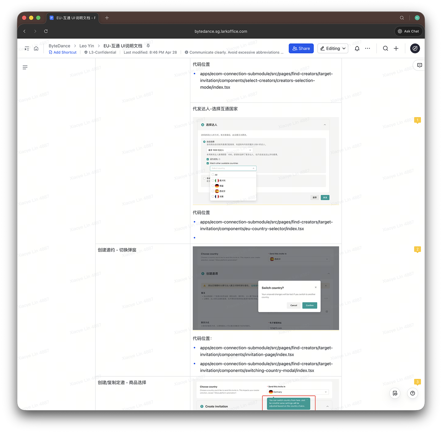Open the Create invitation screenshot at the bottom
442x433 pixels.
tap(266, 395)
